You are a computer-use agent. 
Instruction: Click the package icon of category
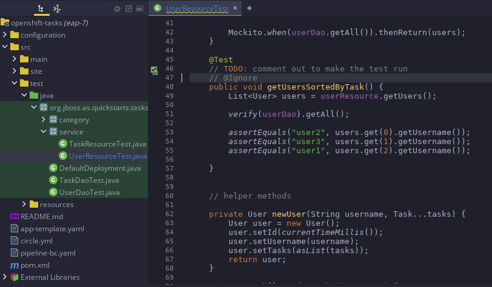pos(53,119)
